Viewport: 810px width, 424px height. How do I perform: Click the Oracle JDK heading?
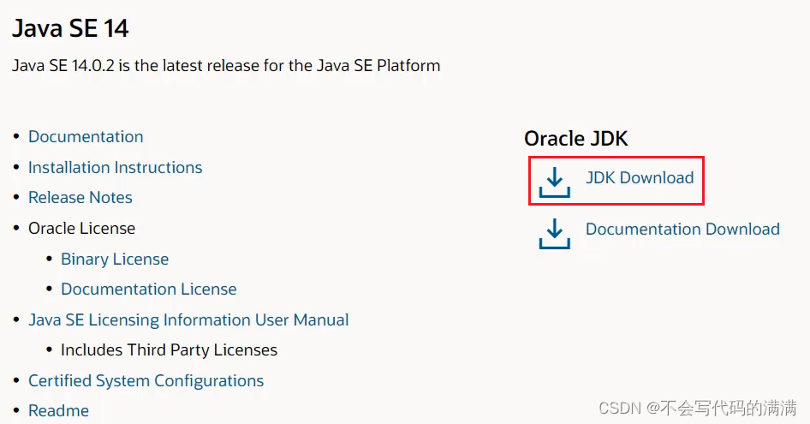[x=576, y=139]
